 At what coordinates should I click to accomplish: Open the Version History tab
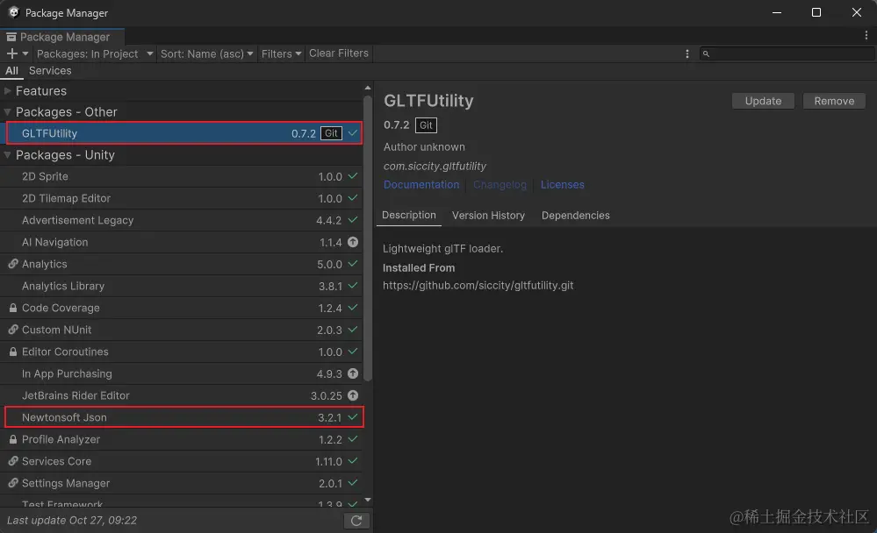[488, 215]
